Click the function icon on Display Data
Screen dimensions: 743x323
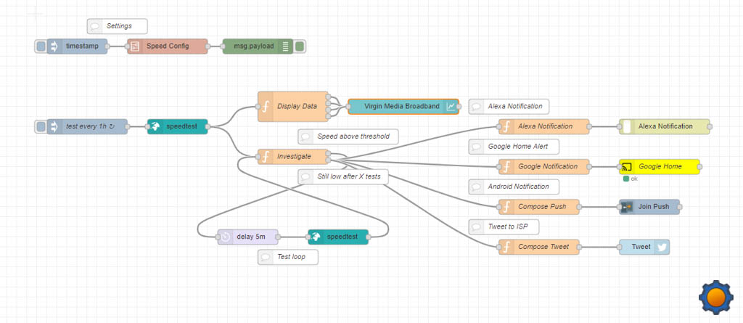click(266, 106)
